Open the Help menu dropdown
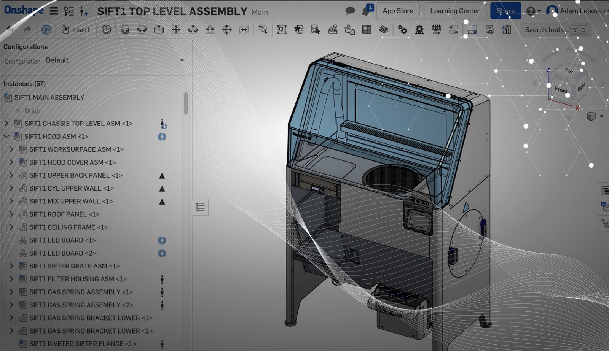 point(533,11)
